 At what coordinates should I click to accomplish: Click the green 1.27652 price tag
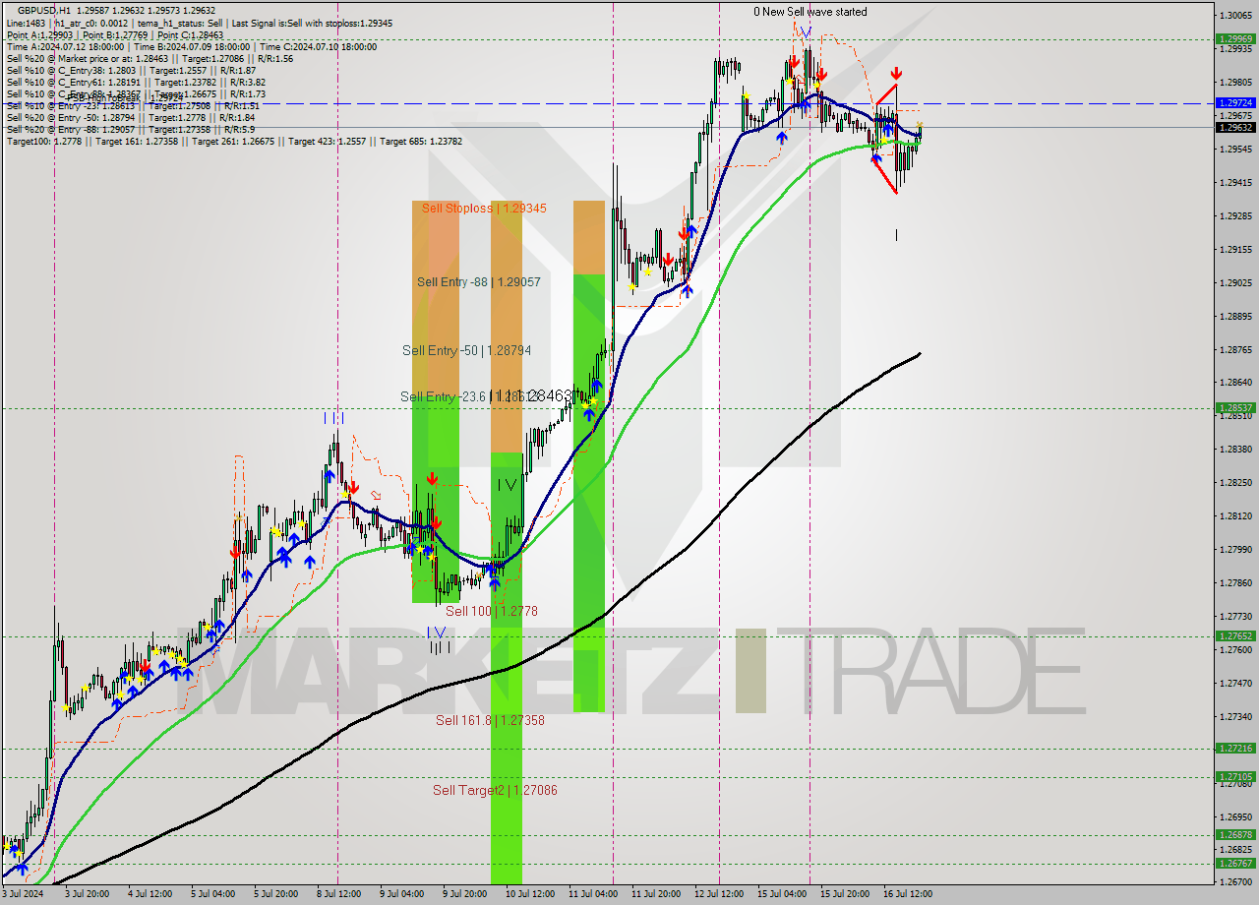[x=1235, y=635]
